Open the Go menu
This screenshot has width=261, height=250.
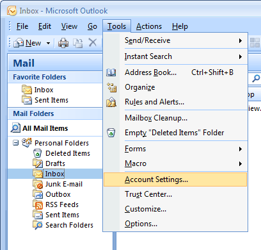coord(92,26)
